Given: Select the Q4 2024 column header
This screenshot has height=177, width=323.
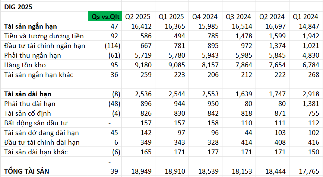Looking at the screenshot, I should coord(205,16).
